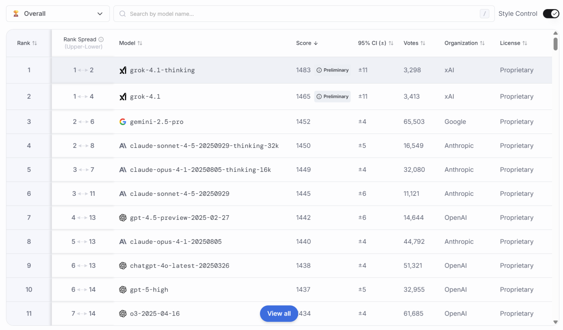Click the OpenAI logo beside gpt-5-high

123,289
